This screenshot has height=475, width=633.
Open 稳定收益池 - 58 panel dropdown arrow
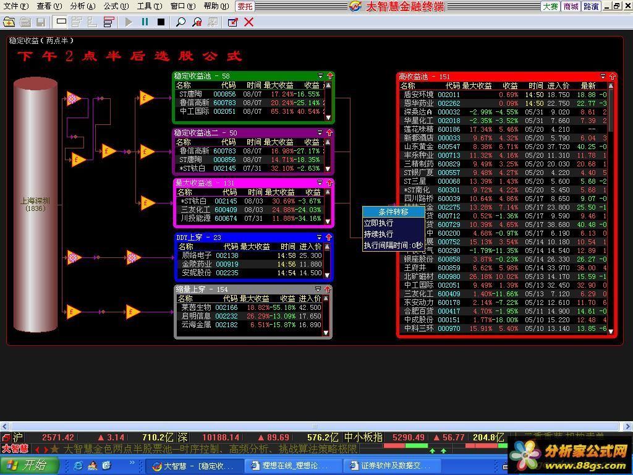[321, 75]
